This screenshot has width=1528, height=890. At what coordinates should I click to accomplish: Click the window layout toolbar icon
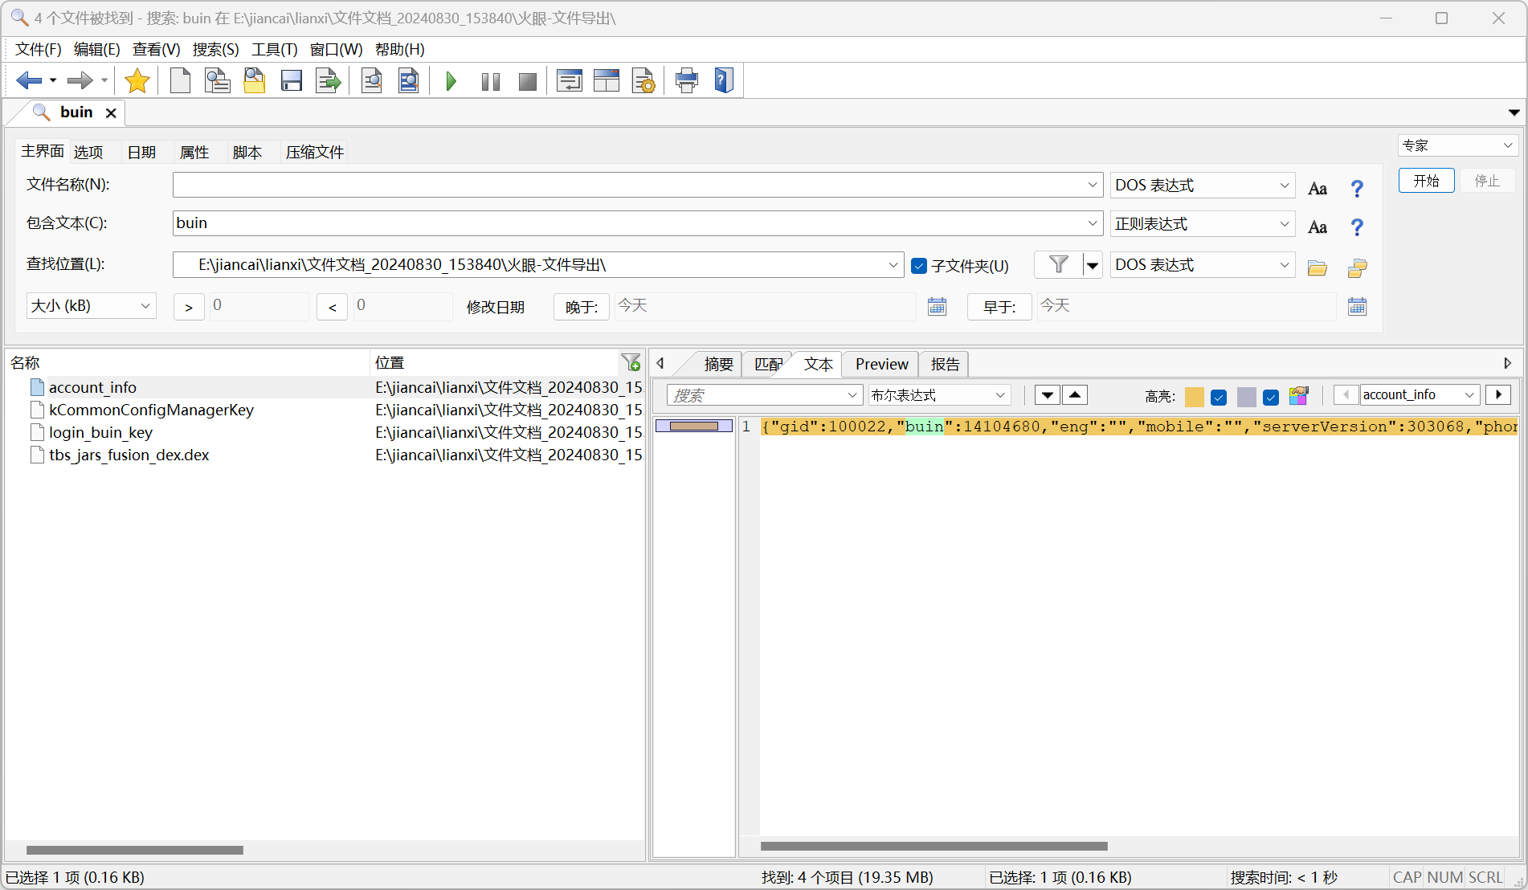(607, 80)
